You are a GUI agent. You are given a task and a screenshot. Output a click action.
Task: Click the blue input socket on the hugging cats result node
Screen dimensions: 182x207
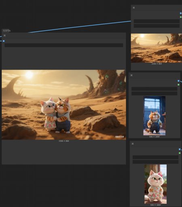click(x=4, y=41)
